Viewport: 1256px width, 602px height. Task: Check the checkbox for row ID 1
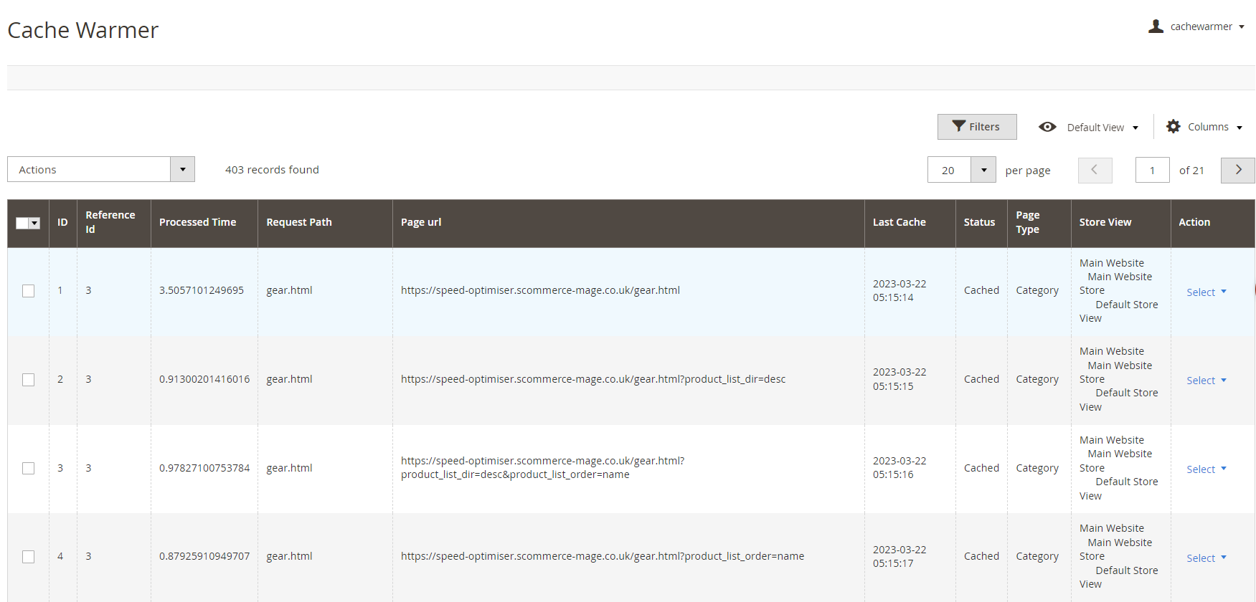(x=29, y=291)
